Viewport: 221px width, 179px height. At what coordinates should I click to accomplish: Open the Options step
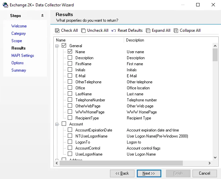(17, 63)
